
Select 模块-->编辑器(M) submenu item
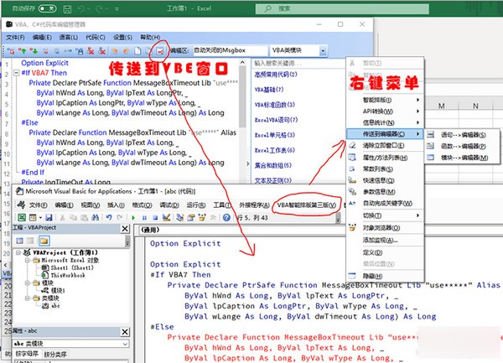(462, 158)
